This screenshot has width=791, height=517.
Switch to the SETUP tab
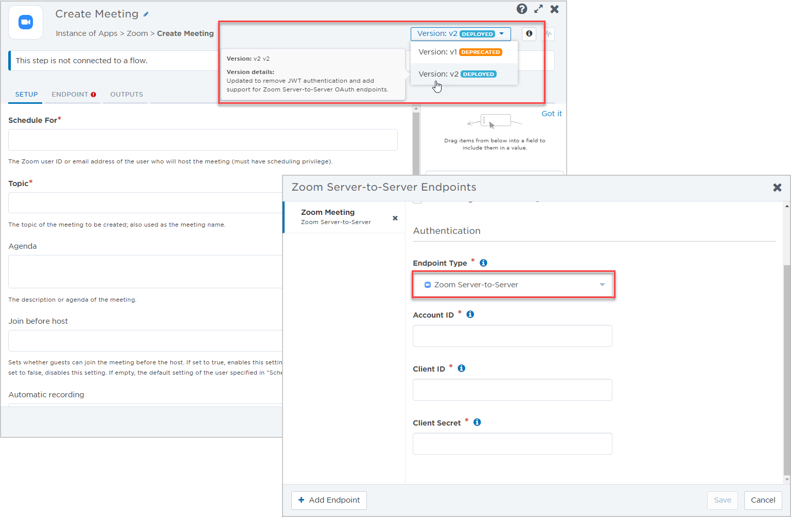point(27,95)
